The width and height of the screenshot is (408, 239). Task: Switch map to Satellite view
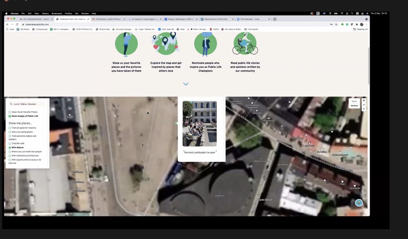(354, 106)
